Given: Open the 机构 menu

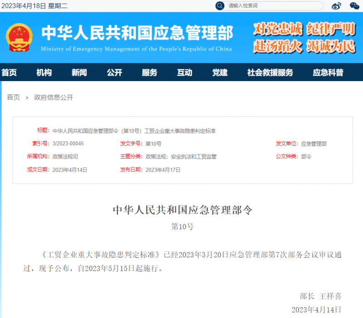Looking at the screenshot, I should pyautogui.click(x=44, y=72).
